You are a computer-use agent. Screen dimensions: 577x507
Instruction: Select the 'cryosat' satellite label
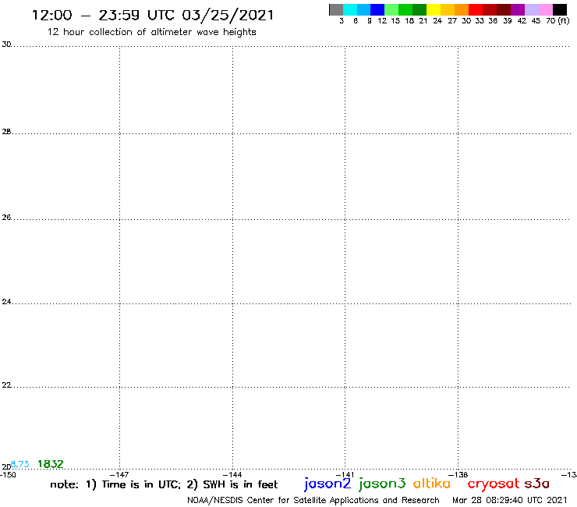[494, 484]
